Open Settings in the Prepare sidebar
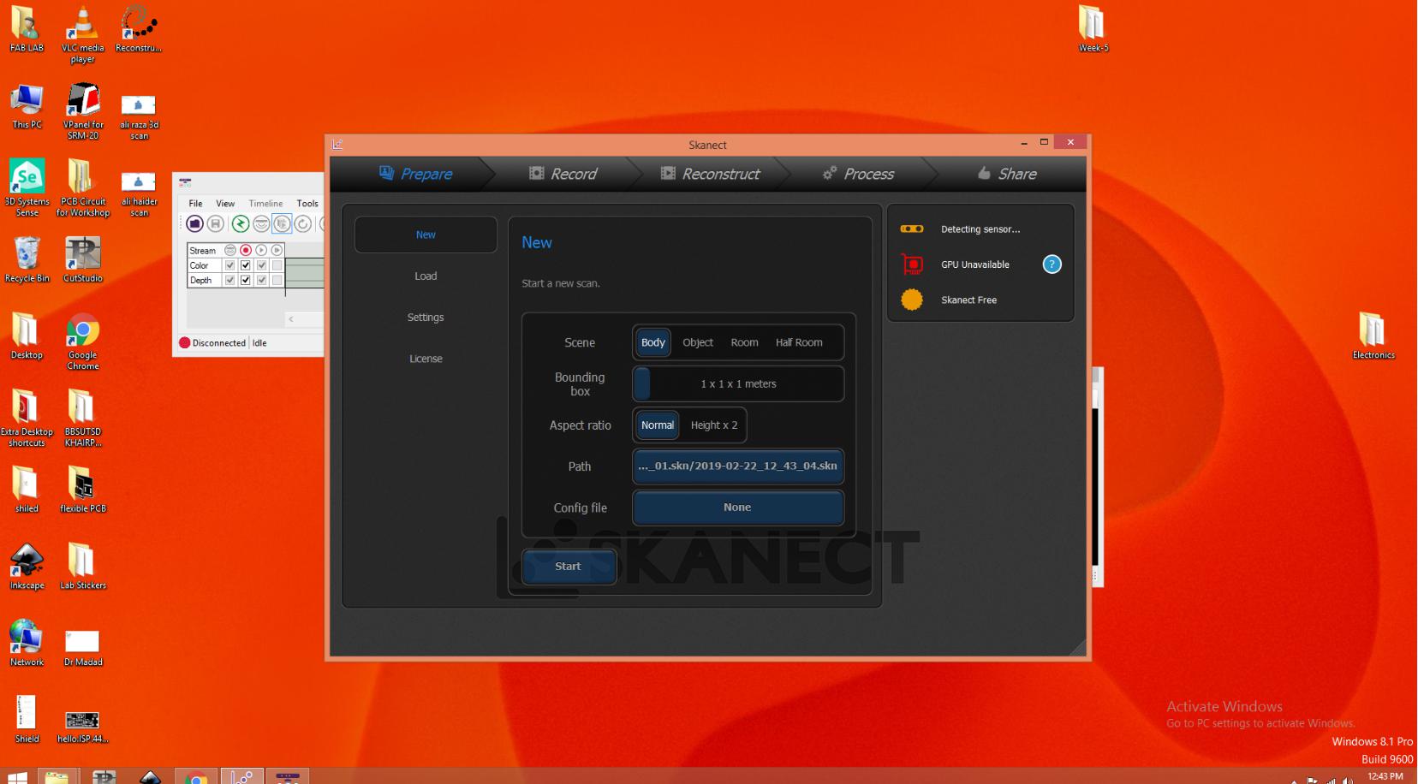1418x784 pixels. [x=426, y=317]
